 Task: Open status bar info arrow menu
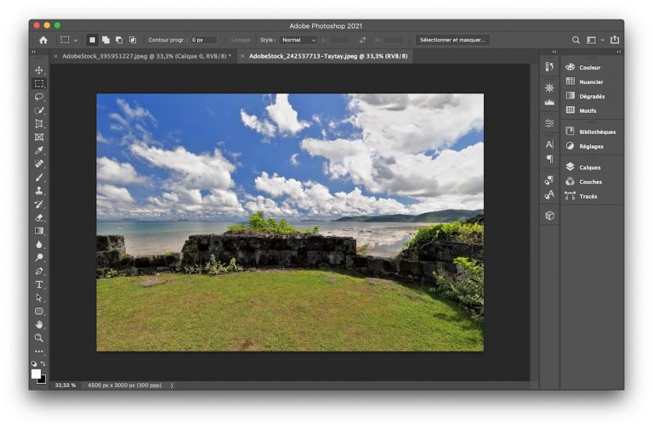(x=172, y=386)
